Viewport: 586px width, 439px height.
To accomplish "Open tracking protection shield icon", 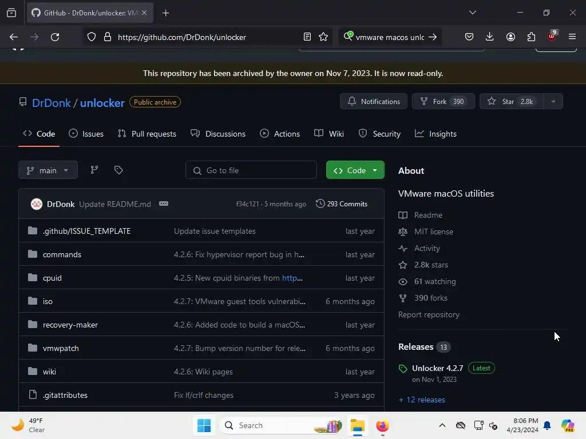I will pyautogui.click(x=92, y=37).
